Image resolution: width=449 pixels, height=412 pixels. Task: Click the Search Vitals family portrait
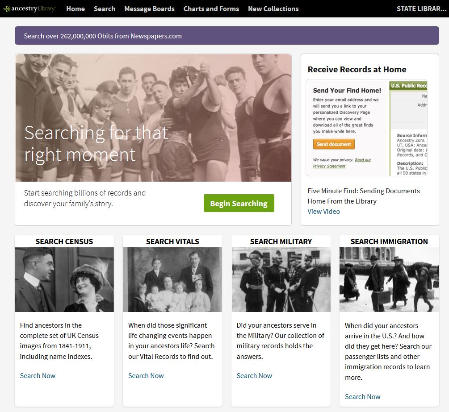(172, 279)
